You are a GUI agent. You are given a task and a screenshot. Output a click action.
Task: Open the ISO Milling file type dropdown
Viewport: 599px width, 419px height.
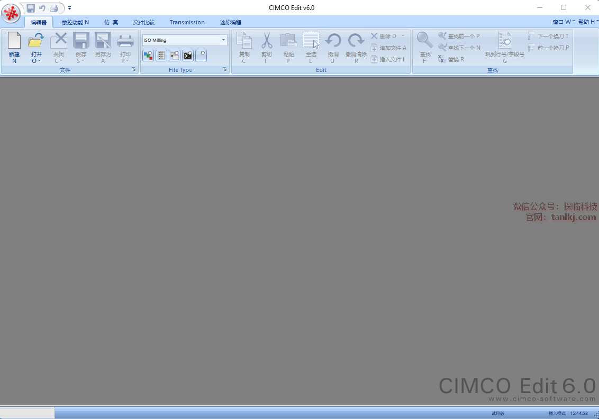[x=223, y=40]
